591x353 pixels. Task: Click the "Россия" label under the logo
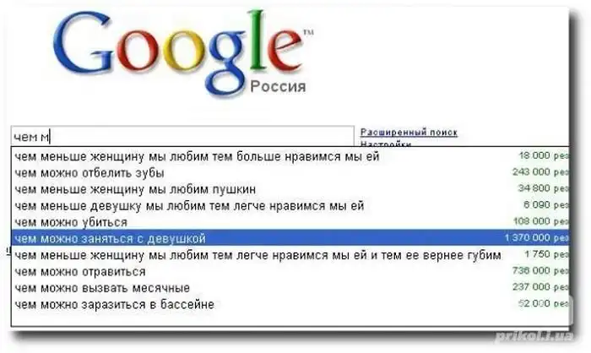pyautogui.click(x=278, y=87)
